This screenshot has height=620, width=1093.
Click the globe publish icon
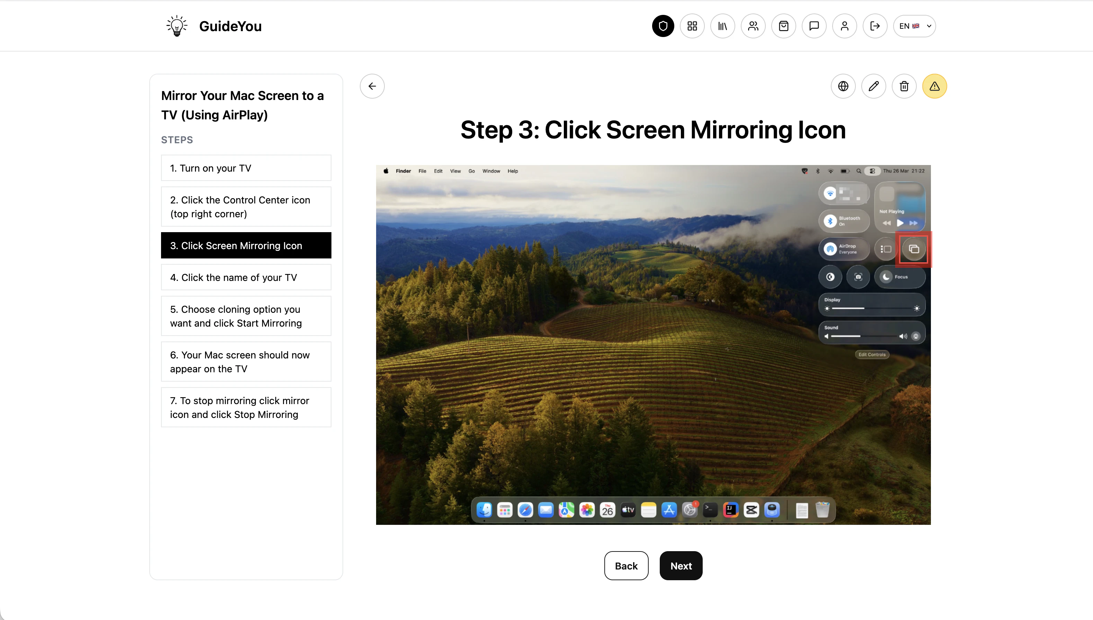click(x=843, y=86)
